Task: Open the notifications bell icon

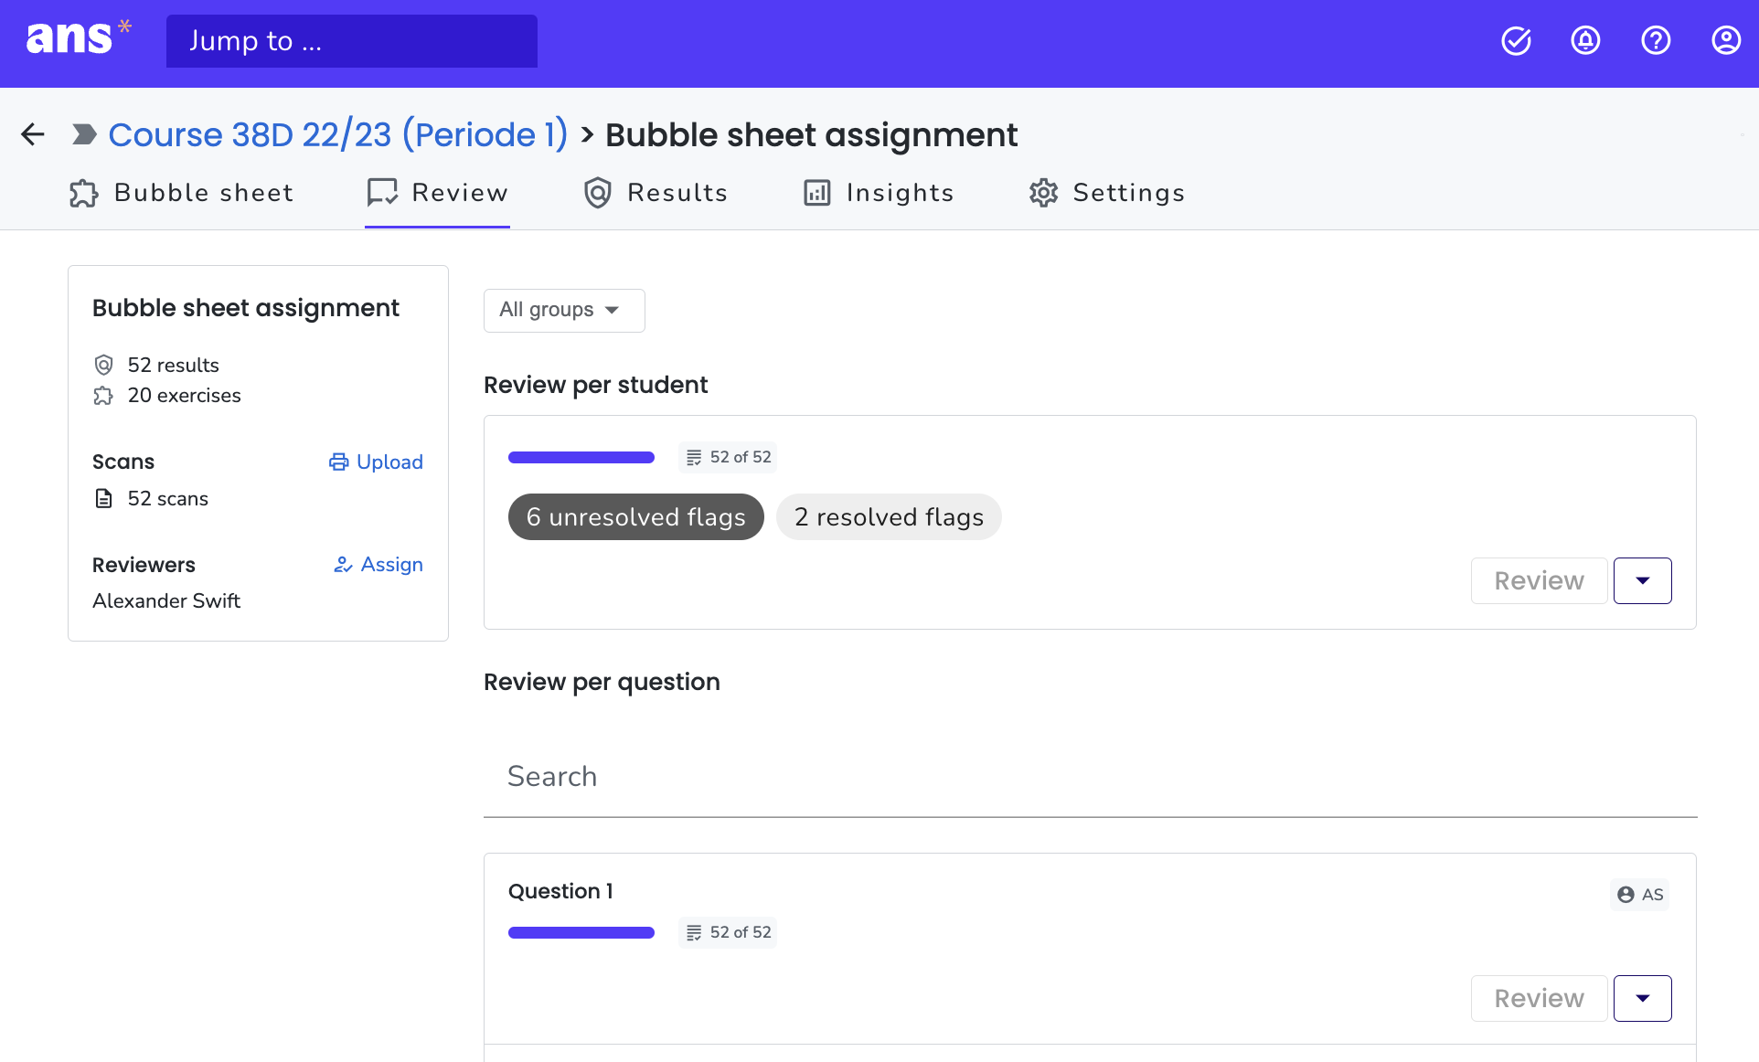Action: [1585, 40]
